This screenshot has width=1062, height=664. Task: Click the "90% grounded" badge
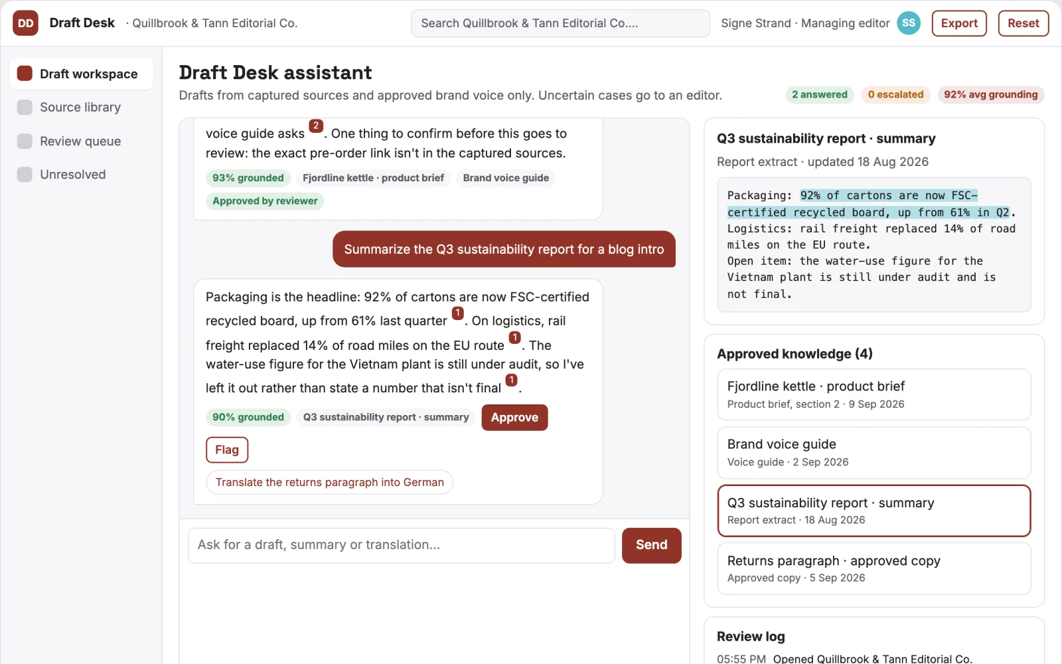point(248,417)
